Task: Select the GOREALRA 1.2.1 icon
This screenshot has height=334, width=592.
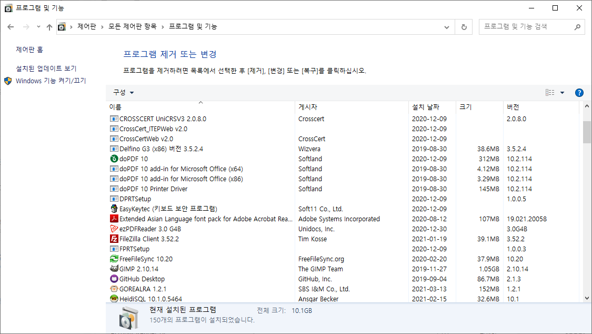Action: pos(114,289)
